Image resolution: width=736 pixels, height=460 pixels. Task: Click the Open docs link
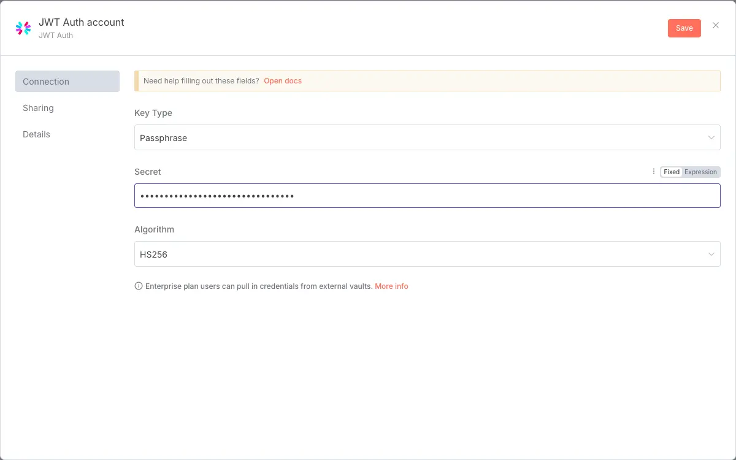tap(283, 80)
